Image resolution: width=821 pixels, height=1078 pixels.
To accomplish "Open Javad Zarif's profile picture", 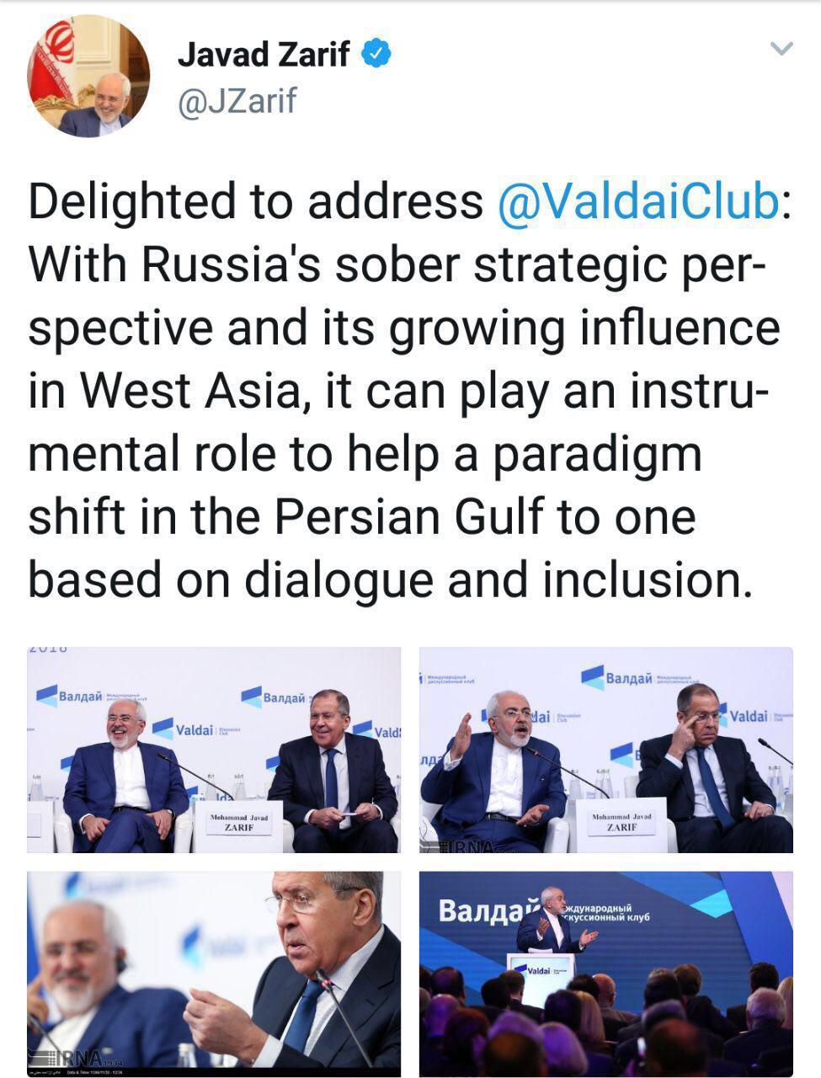I will [89, 77].
